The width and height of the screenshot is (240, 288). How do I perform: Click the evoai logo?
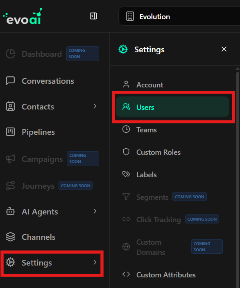point(23,16)
